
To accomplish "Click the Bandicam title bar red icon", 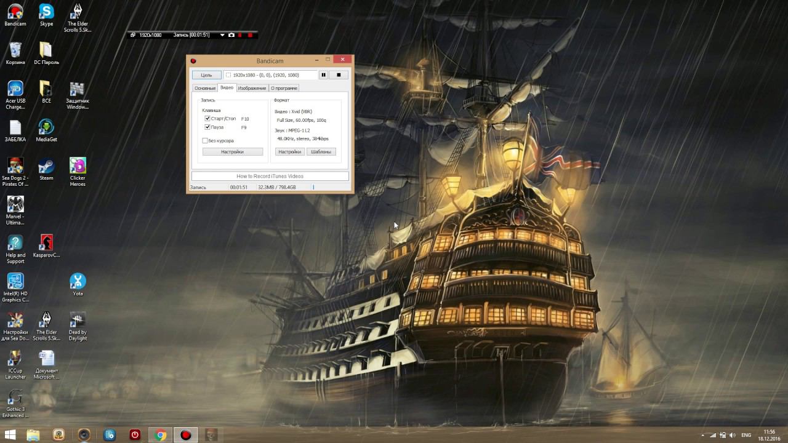I will click(193, 61).
